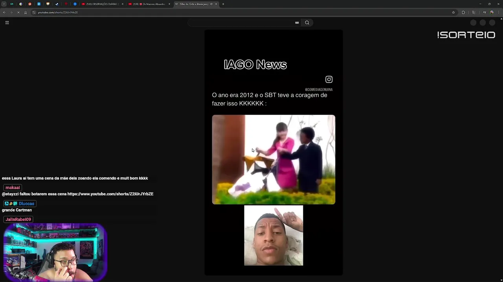Select the address bar URL youtube.com/shorts

coord(58,13)
